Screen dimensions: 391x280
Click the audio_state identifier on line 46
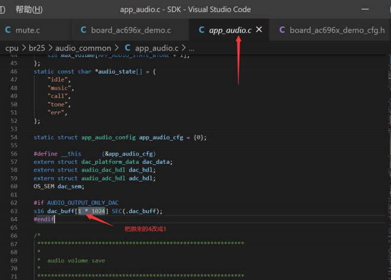(117, 72)
